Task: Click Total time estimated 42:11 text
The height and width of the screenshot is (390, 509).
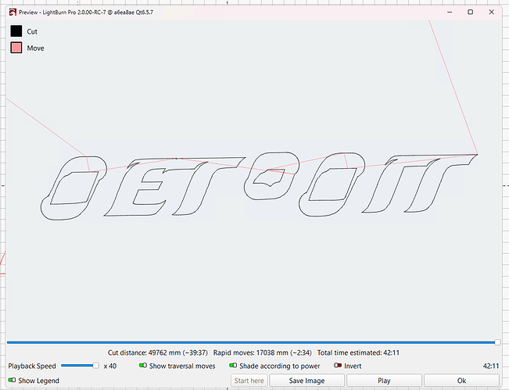Action: click(x=358, y=352)
